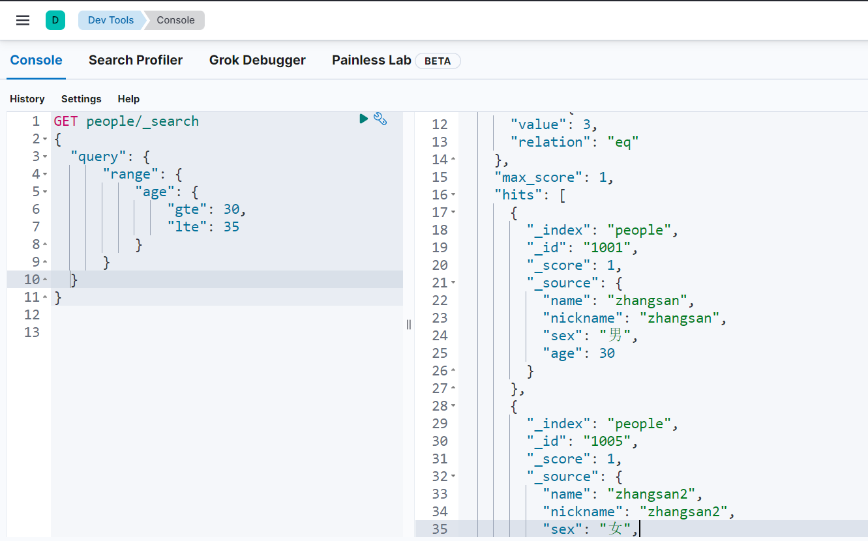This screenshot has width=868, height=541.
Task: Go to Dev Tools breadcrumb
Action: [110, 20]
